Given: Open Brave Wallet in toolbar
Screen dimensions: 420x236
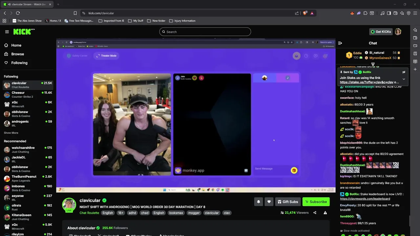Looking at the screenshot, I should point(395,13).
